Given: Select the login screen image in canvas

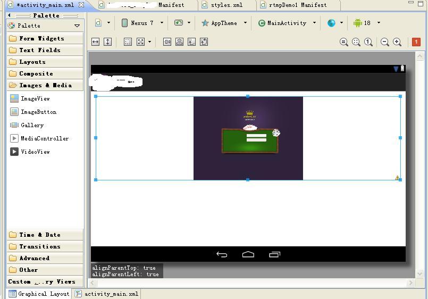Looking at the screenshot, I should click(x=248, y=138).
